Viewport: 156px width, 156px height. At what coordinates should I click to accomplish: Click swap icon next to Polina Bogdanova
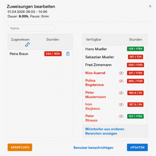pyautogui.click(x=121, y=81)
